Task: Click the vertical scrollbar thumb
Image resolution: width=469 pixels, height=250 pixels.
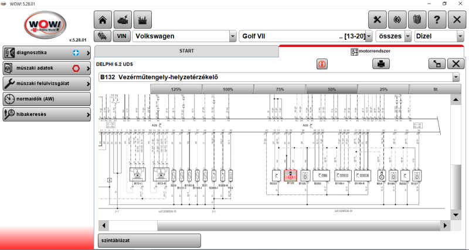Action: click(456, 187)
